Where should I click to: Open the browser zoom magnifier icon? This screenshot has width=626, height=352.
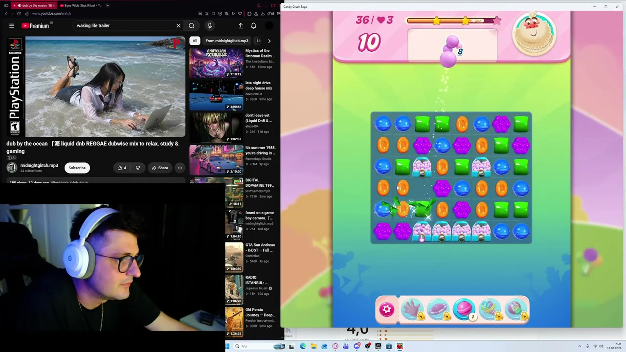(x=200, y=14)
